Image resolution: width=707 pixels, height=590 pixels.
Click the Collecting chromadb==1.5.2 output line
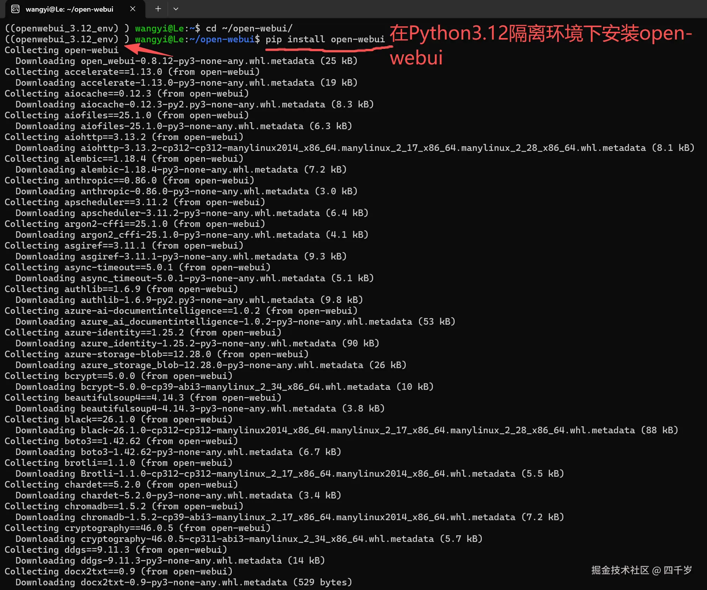pos(123,506)
